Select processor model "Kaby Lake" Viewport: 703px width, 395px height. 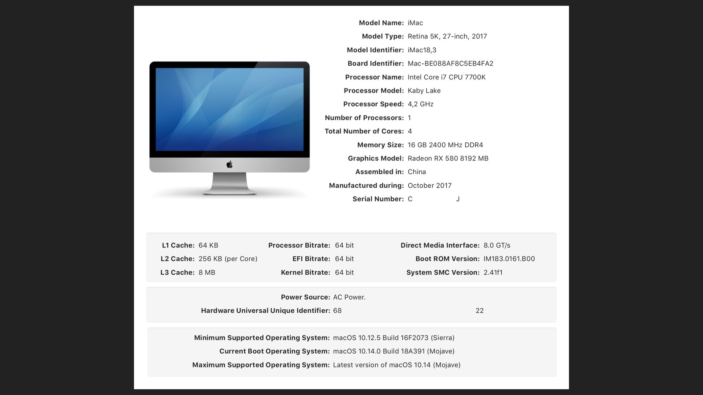(x=424, y=91)
